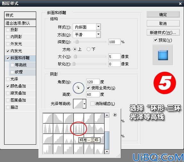The width and height of the screenshot is (184, 162).
Task: Toggle the 预览 checkbox
Action: (155, 40)
